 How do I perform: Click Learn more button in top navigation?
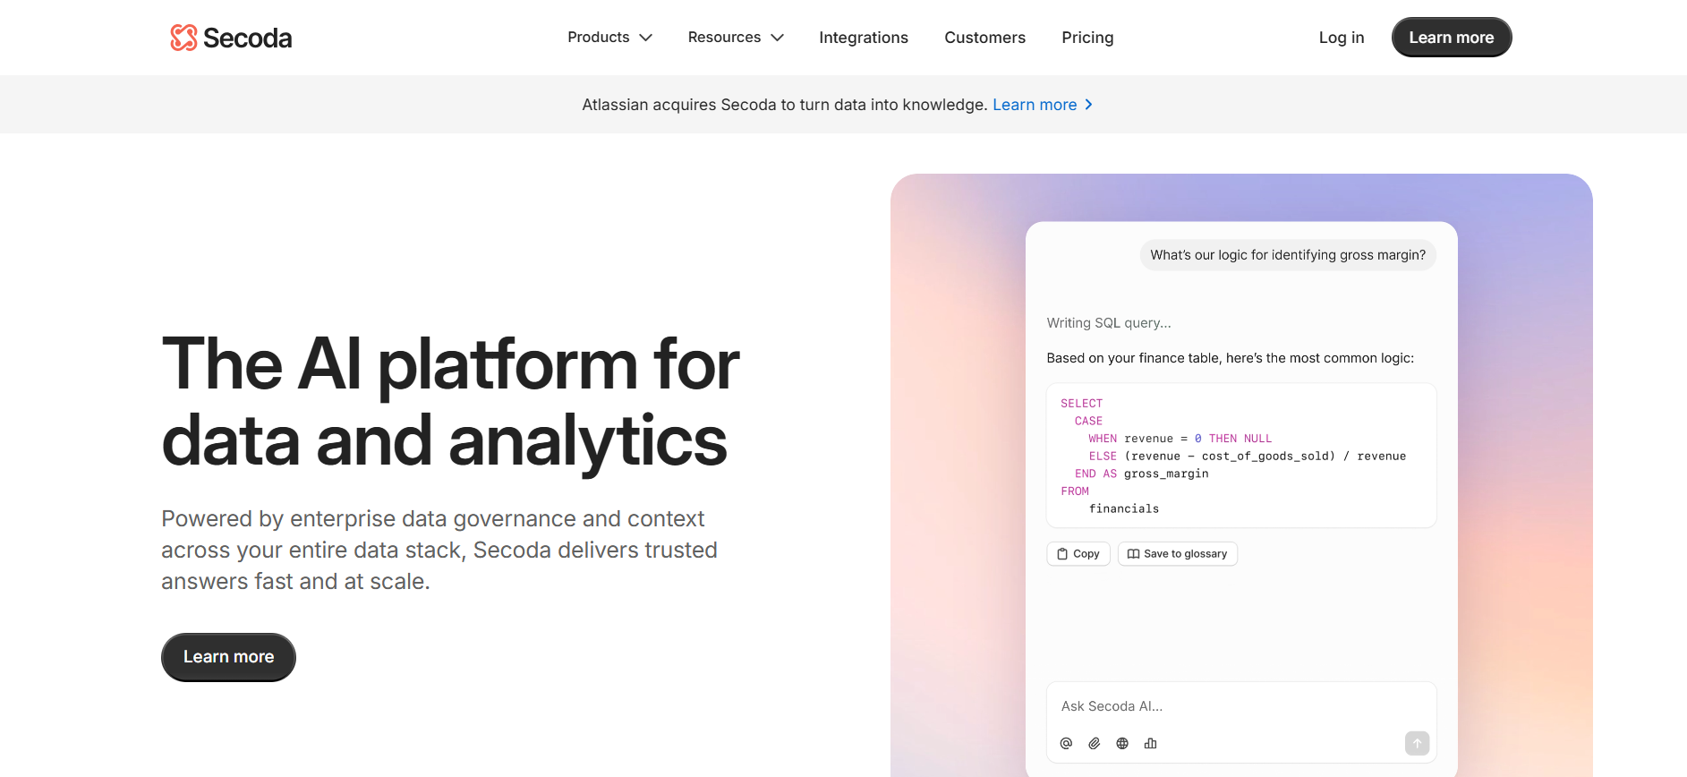pyautogui.click(x=1451, y=38)
